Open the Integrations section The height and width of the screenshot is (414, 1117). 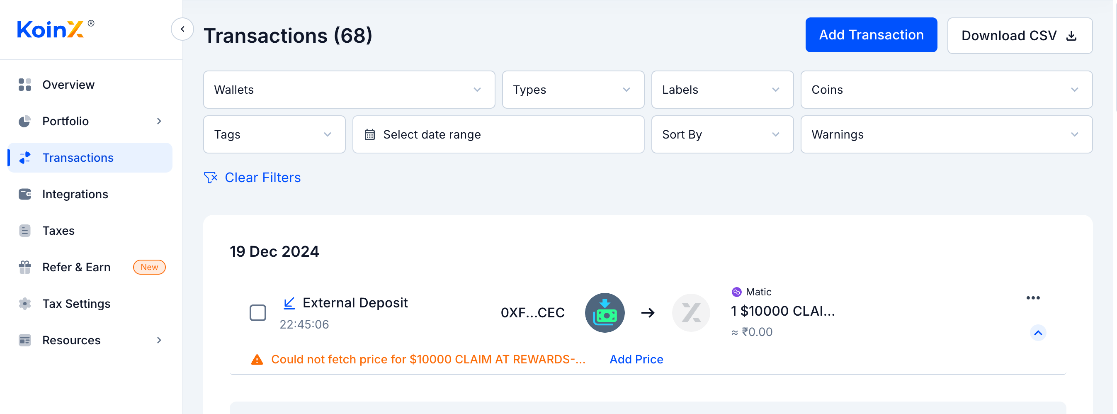(x=75, y=194)
